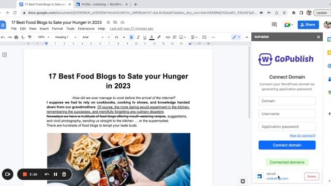Open the Insert menu
331x186 pixels.
point(44,29)
